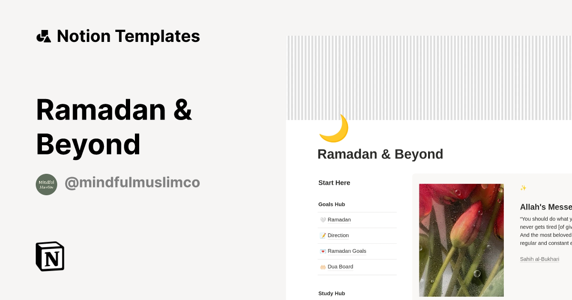
Task: Click the striped cover banner image
Action: point(429,76)
